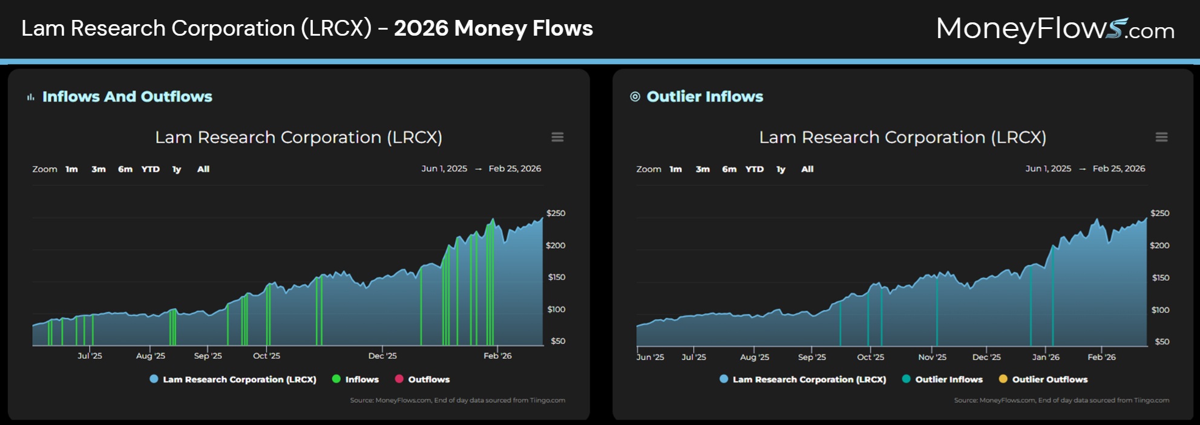1200x425 pixels.
Task: Edit the Feb 25, 2026 end date on right chart
Action: click(1119, 169)
